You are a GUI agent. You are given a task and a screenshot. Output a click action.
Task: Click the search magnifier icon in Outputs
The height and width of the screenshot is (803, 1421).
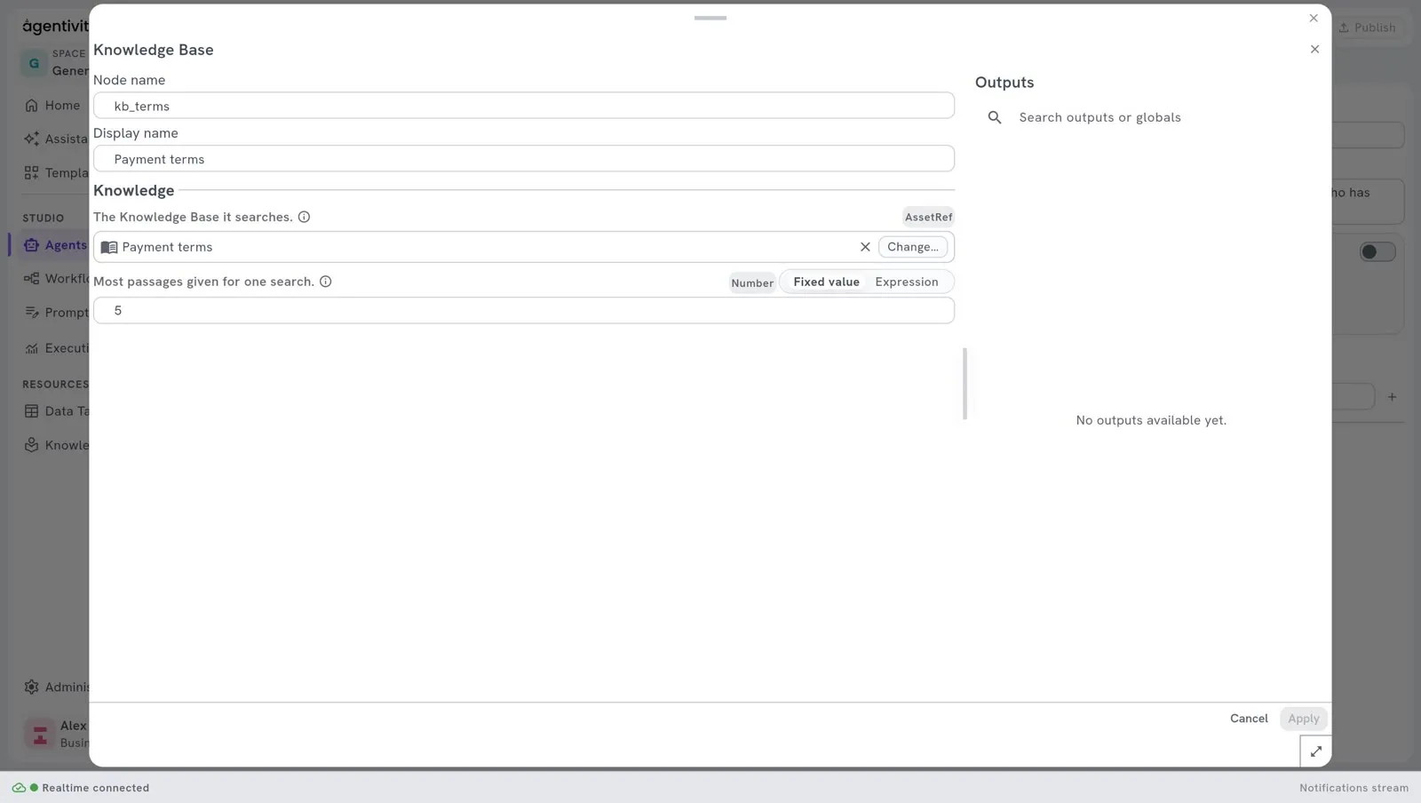[x=995, y=117]
